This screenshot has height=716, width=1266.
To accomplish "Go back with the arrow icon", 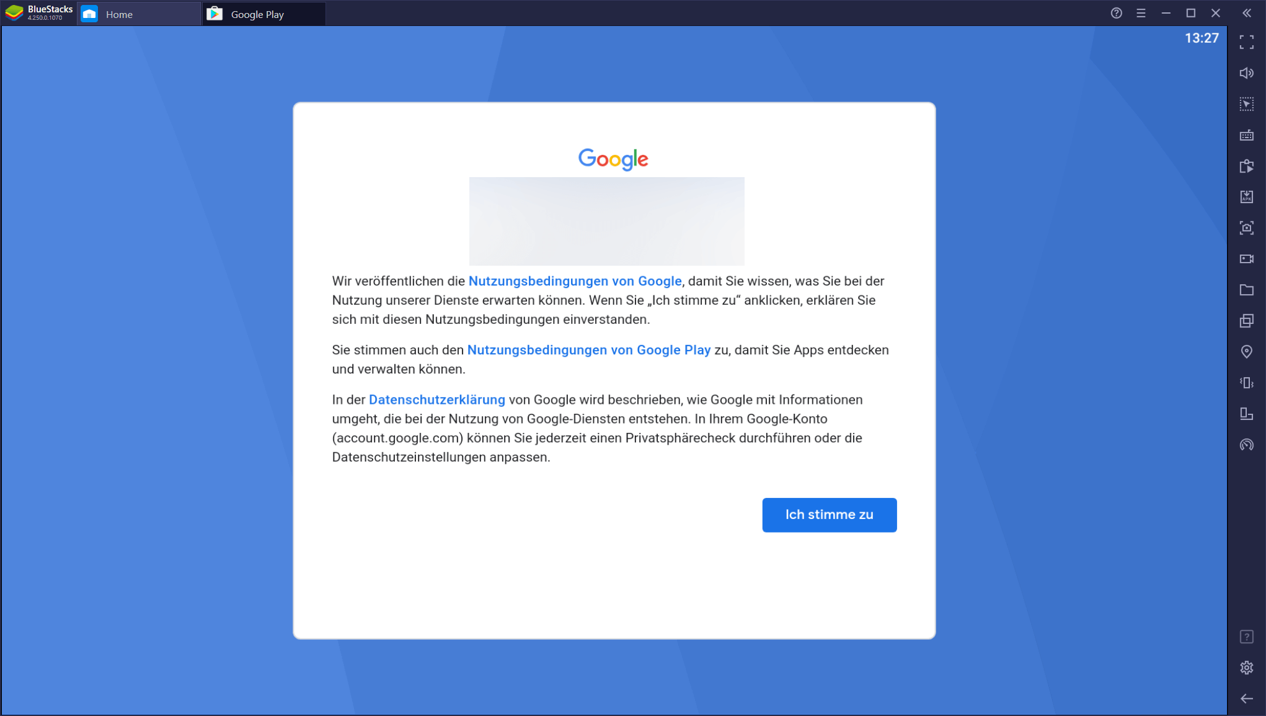I will coord(1246,699).
